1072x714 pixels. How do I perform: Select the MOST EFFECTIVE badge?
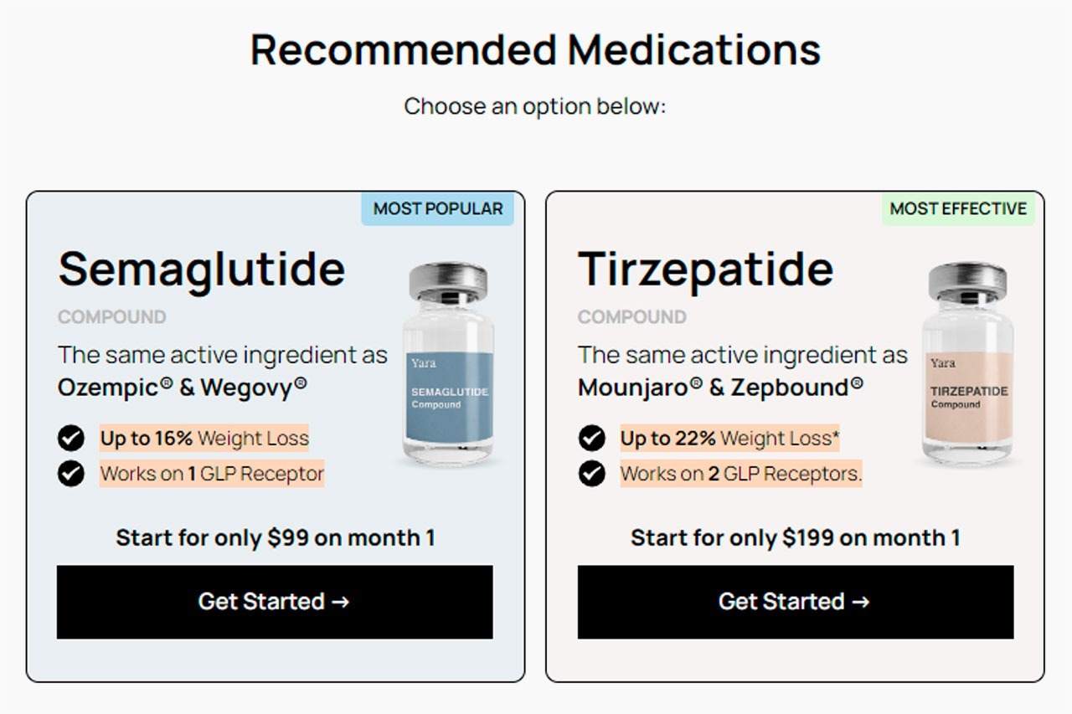[958, 208]
